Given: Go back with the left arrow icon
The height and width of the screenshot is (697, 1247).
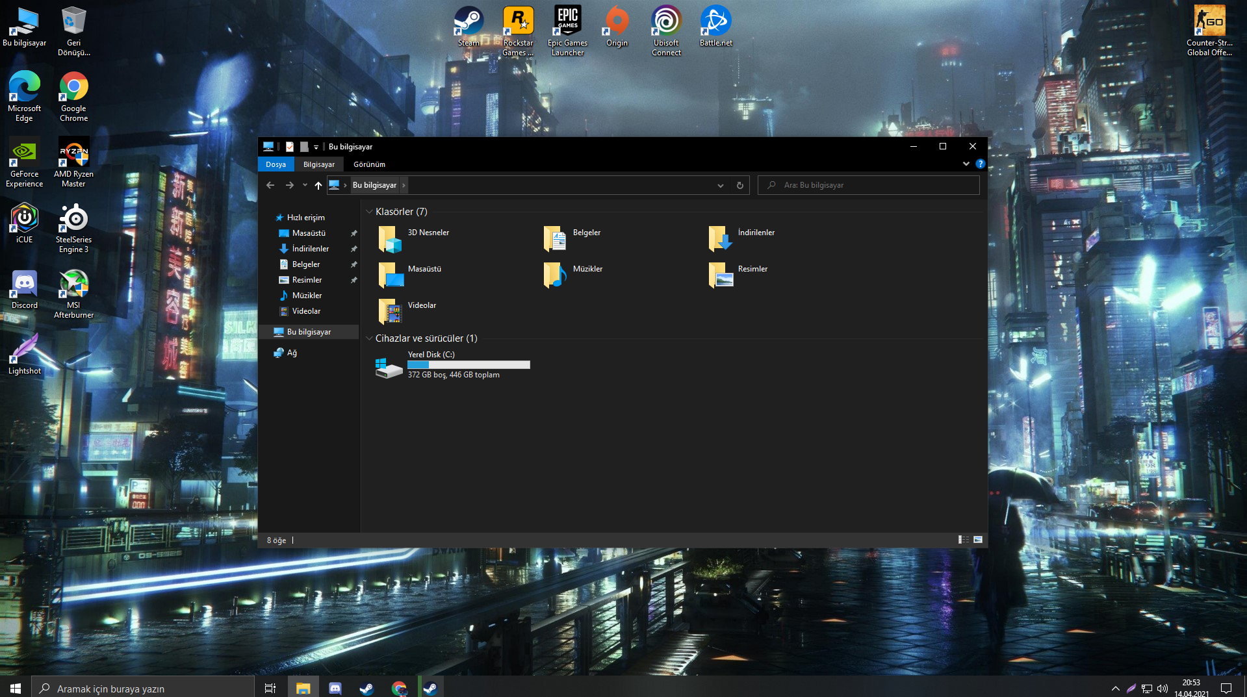Looking at the screenshot, I should pyautogui.click(x=270, y=185).
